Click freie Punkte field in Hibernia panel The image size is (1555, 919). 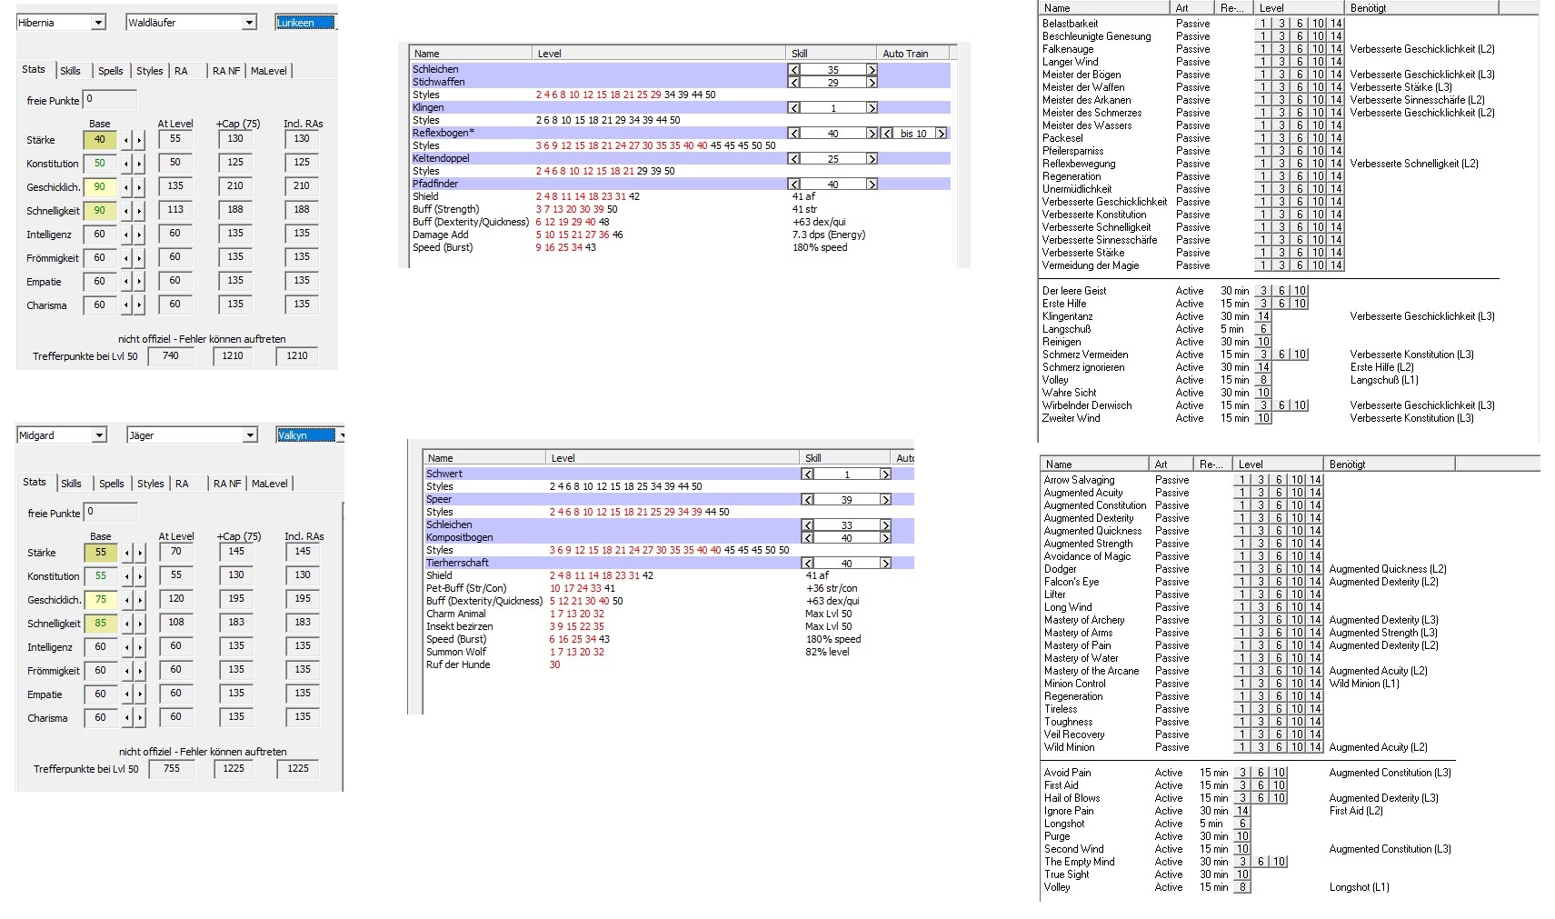(110, 99)
